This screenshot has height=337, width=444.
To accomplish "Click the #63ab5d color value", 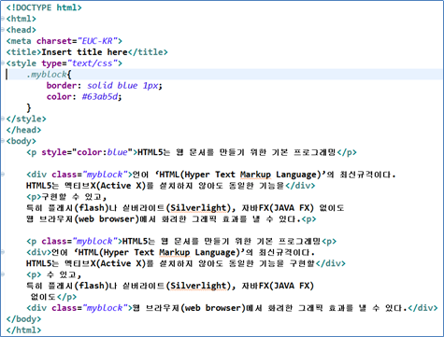I will click(100, 97).
